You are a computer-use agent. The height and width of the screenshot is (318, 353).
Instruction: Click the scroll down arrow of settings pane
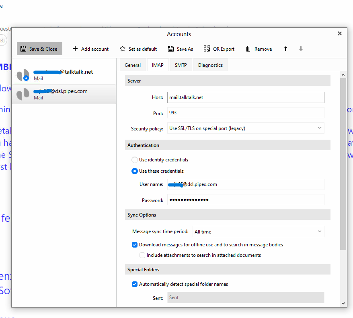pyautogui.click(x=343, y=303)
